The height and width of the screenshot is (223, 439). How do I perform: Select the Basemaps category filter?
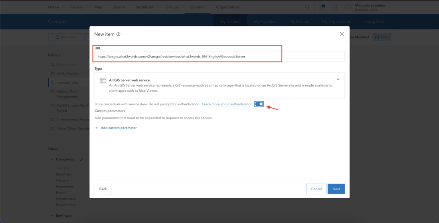[63, 174]
